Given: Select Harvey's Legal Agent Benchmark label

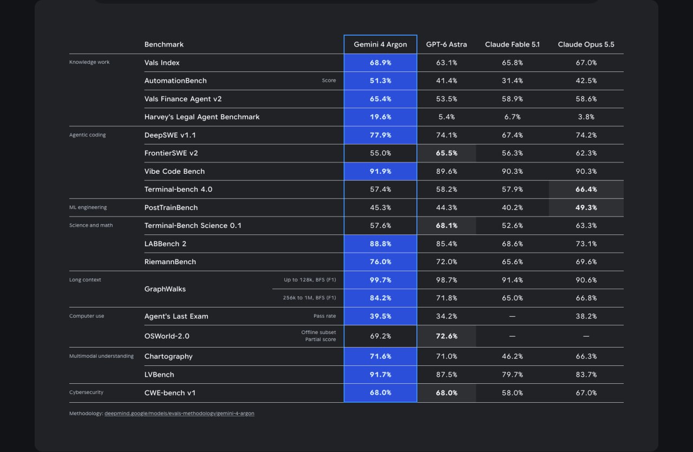Looking at the screenshot, I should (202, 117).
